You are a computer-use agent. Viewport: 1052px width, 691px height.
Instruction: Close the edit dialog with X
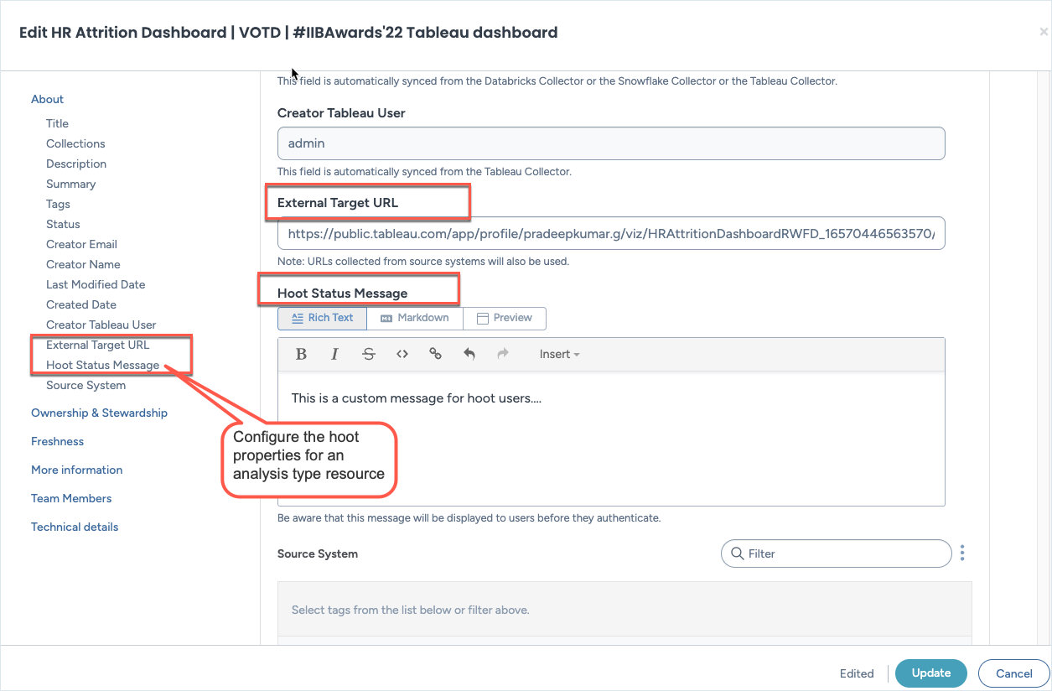coord(1044,32)
